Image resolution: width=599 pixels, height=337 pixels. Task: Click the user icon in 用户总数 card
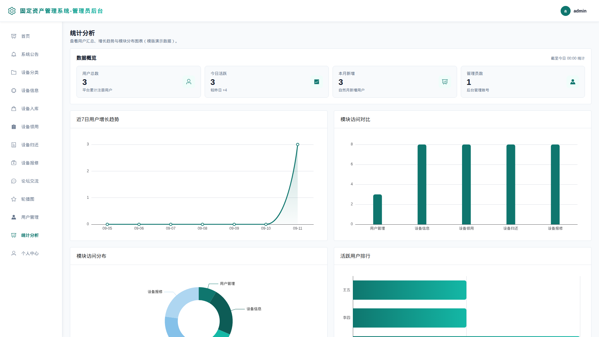(189, 82)
